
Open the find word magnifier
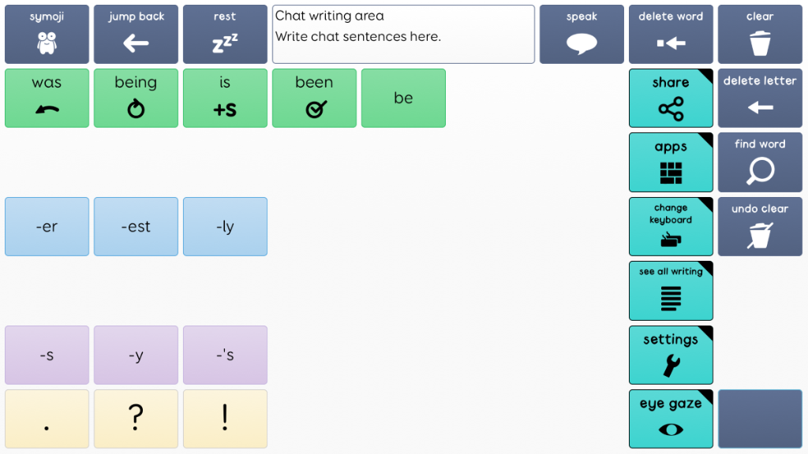coord(760,162)
